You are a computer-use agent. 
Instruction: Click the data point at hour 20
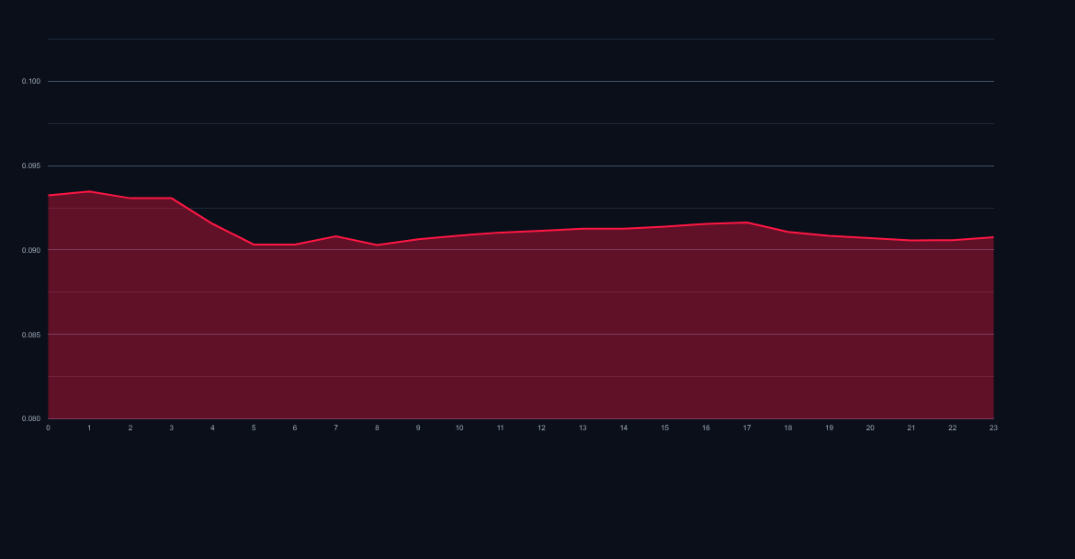(x=869, y=237)
